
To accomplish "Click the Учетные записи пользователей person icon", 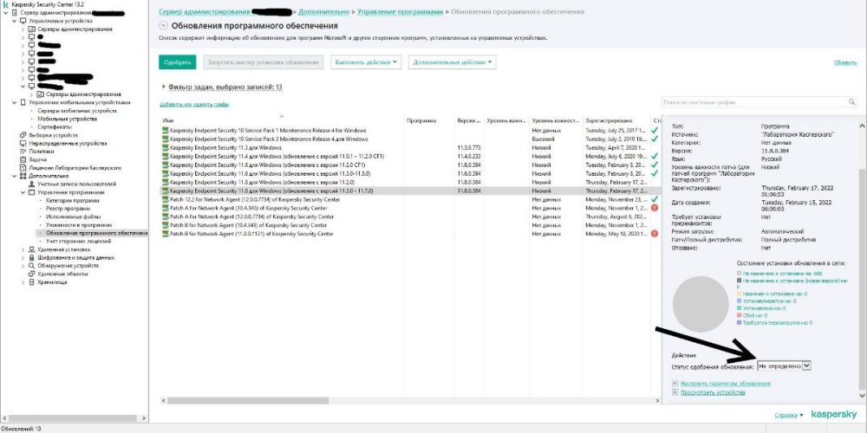I will tap(31, 184).
